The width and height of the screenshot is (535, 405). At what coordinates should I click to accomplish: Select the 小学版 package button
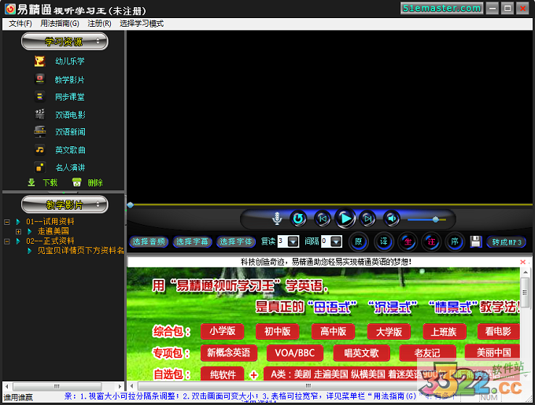click(222, 331)
